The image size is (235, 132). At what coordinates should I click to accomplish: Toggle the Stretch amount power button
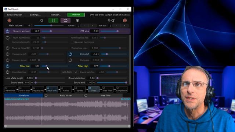tap(7, 31)
